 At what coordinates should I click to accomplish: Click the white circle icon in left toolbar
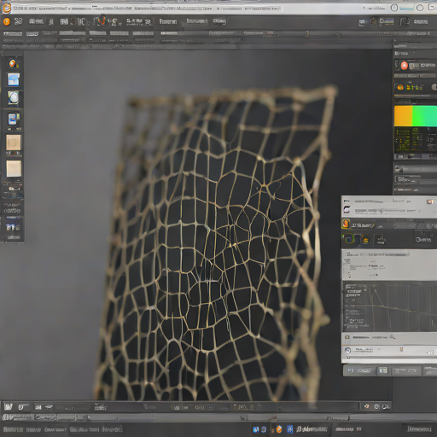(13, 98)
